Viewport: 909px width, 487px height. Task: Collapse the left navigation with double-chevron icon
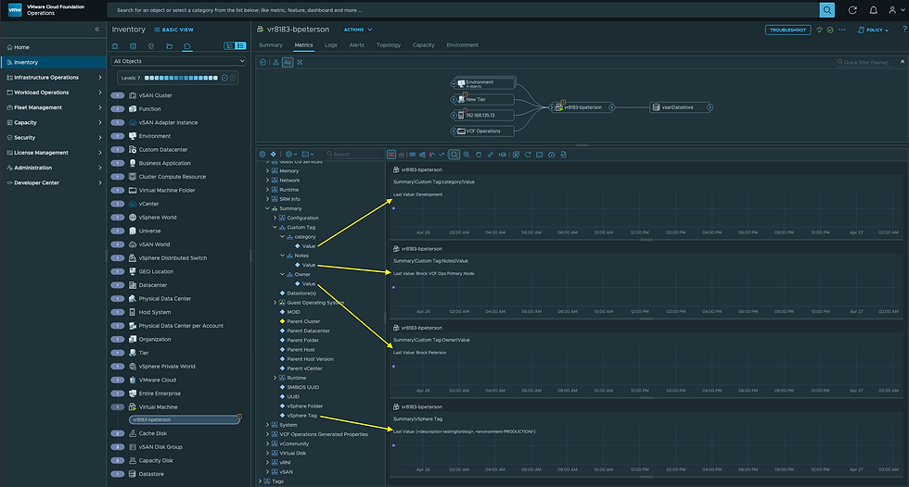[x=96, y=30]
